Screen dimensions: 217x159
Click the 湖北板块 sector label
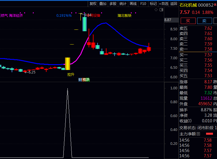124,15
